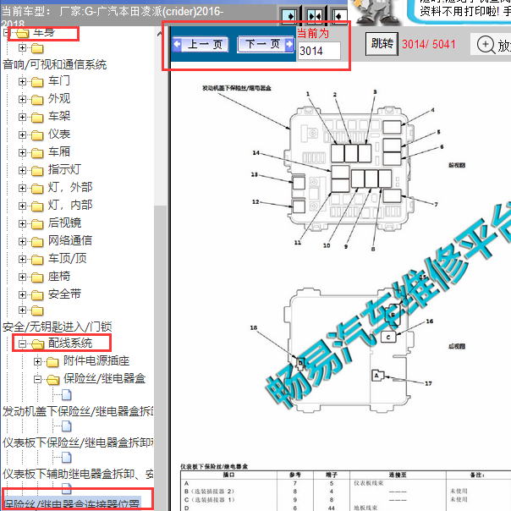Viewport: 511px width, 511px height.
Task: Click the folder icon beside 车身
Action: [23, 33]
